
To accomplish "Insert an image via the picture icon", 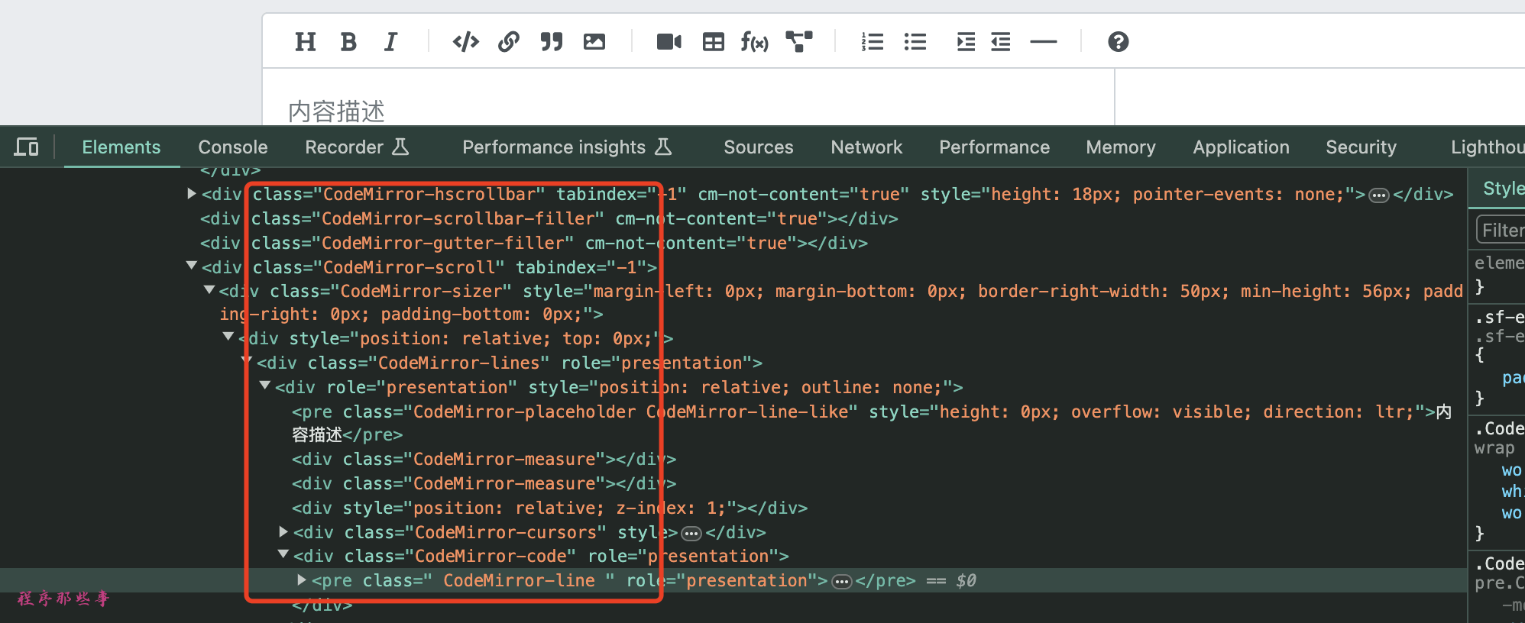I will [x=594, y=42].
